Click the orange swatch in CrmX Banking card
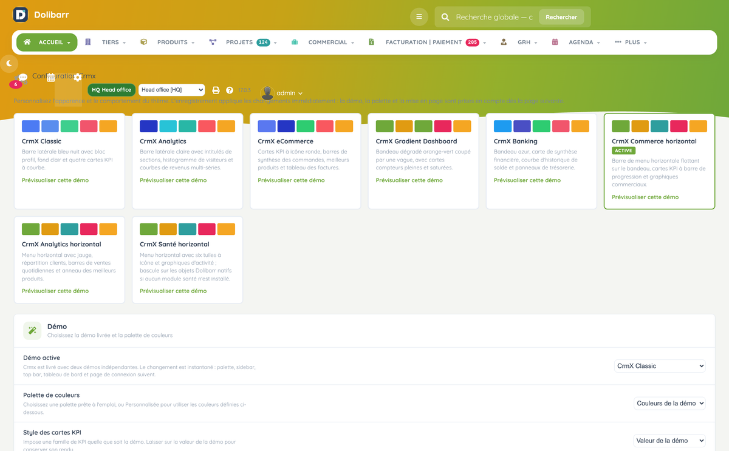The height and width of the screenshot is (451, 729). [580, 126]
